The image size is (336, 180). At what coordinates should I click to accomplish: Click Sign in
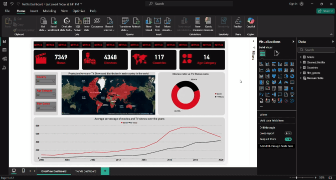click(x=293, y=4)
